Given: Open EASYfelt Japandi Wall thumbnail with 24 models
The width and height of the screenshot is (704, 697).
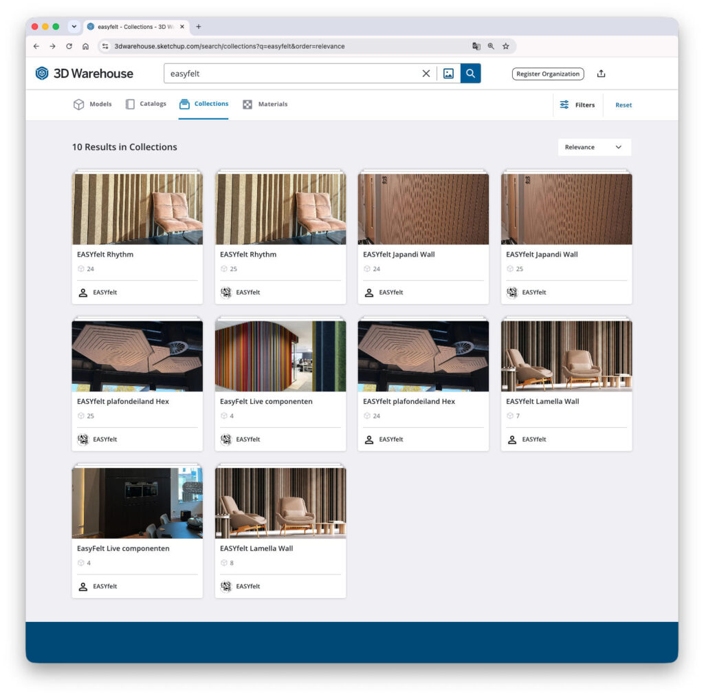Looking at the screenshot, I should (423, 209).
